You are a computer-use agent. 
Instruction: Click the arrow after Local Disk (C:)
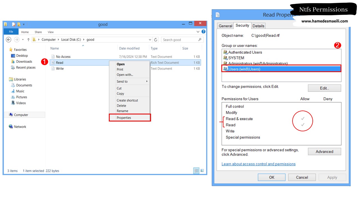pyautogui.click(x=84, y=40)
